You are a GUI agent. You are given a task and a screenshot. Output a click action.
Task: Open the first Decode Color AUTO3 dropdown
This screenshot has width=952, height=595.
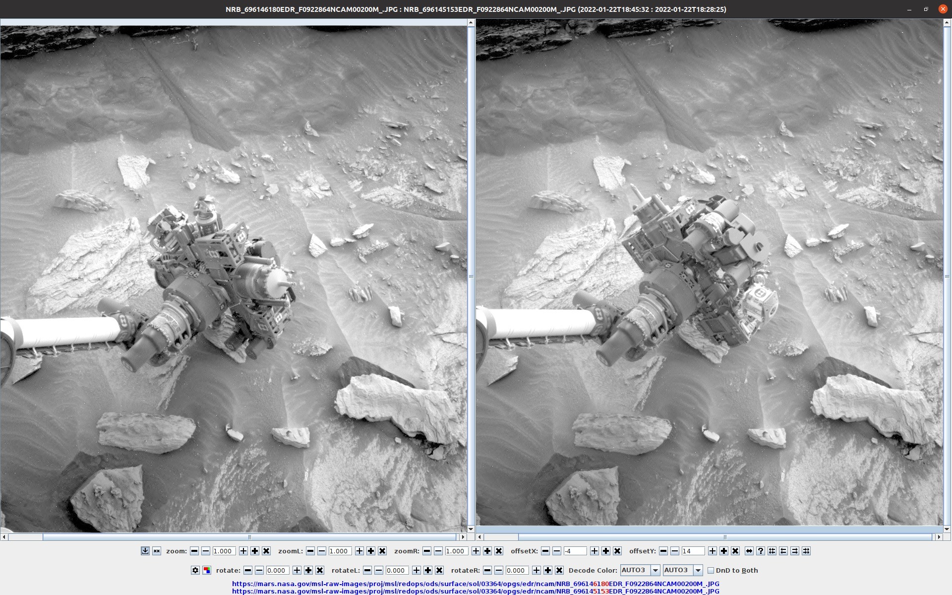640,570
